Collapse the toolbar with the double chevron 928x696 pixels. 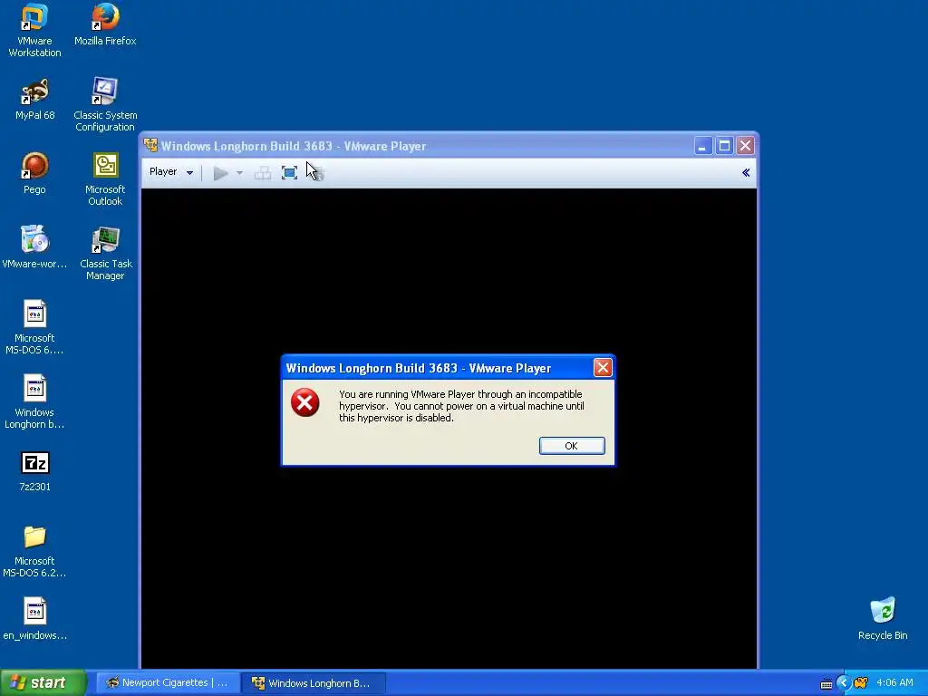[746, 173]
